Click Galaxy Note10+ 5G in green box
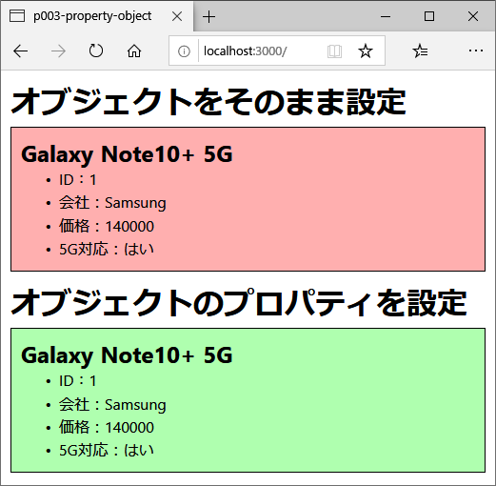The width and height of the screenshot is (496, 486). (x=127, y=355)
